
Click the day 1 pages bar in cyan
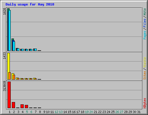10,30
